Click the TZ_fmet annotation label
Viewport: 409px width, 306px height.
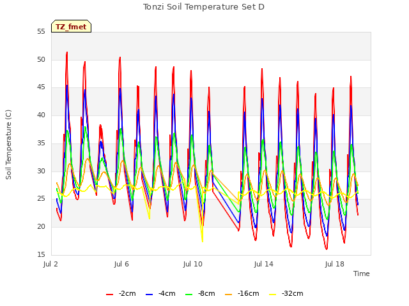click(71, 27)
